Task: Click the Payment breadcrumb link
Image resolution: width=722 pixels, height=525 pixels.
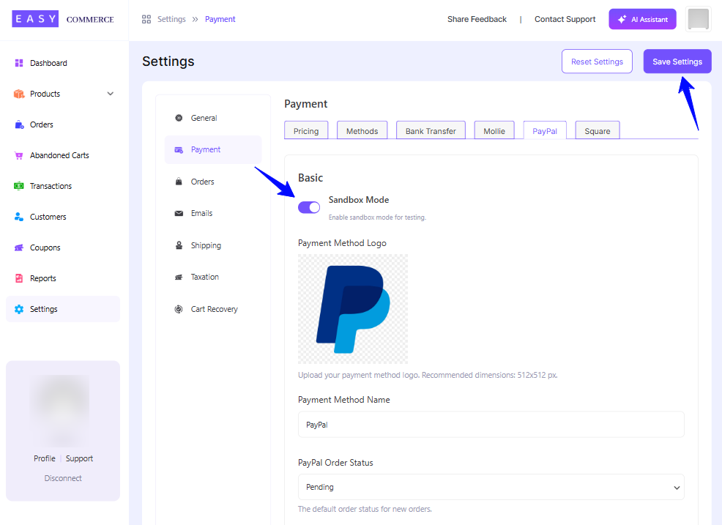Action: (x=220, y=19)
